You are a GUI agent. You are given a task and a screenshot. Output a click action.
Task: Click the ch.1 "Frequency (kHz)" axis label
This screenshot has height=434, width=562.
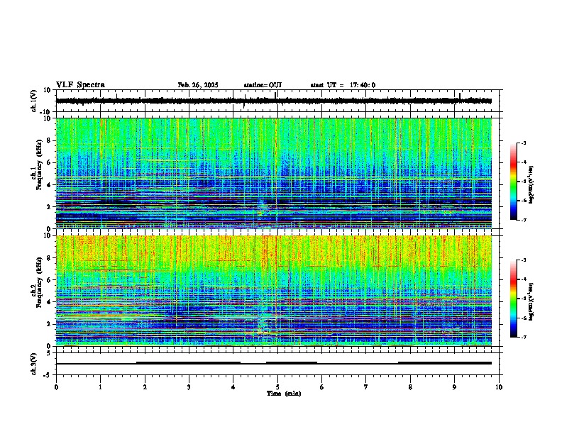[38, 165]
